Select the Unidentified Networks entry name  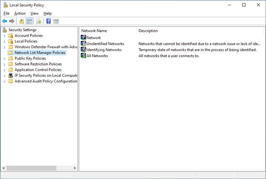pyautogui.click(x=105, y=43)
